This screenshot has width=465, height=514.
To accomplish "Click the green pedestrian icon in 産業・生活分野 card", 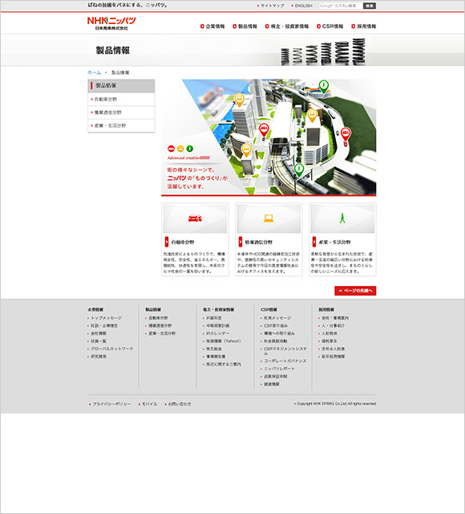I will [x=342, y=218].
